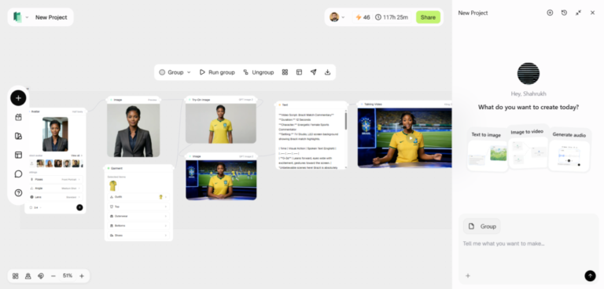The height and width of the screenshot is (289, 604).
Task: Open the Group color dropdown in toolbar
Action: (175, 72)
